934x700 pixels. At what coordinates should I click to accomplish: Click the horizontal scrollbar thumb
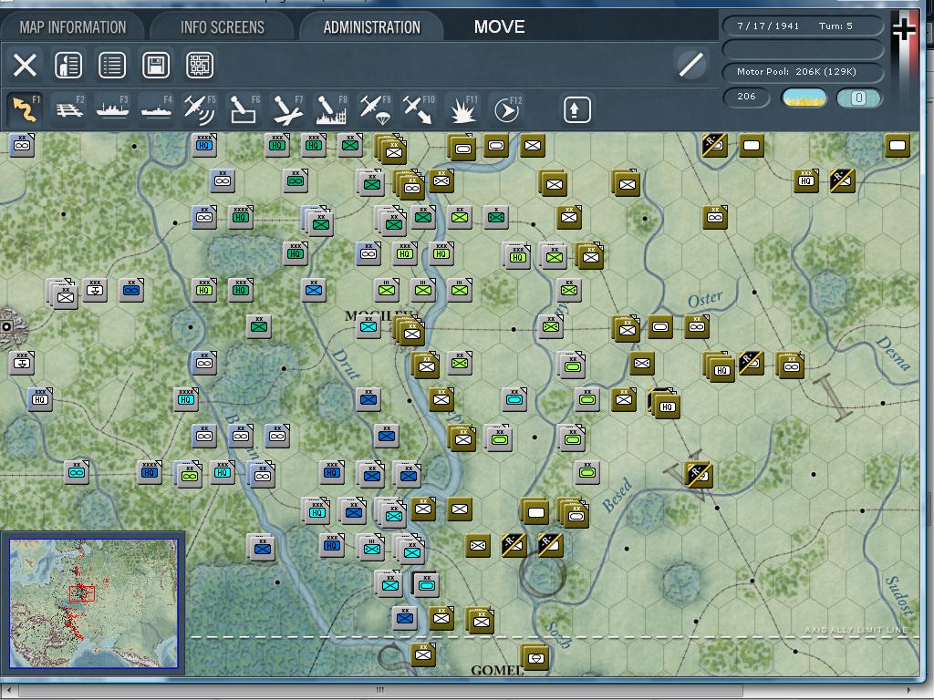pyautogui.click(x=380, y=691)
